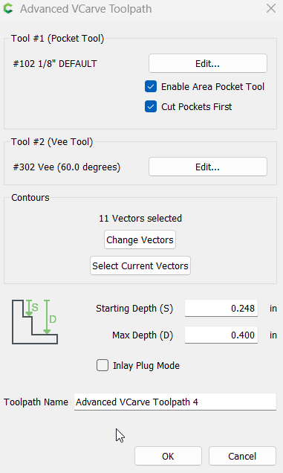This screenshot has width=283, height=473.
Task: Click the Advanced VCarve Toolpath title text
Action: pos(86,9)
